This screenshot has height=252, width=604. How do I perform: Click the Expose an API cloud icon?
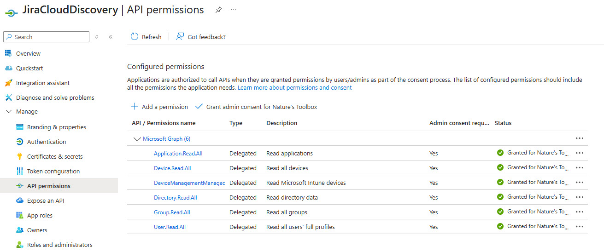click(19, 200)
